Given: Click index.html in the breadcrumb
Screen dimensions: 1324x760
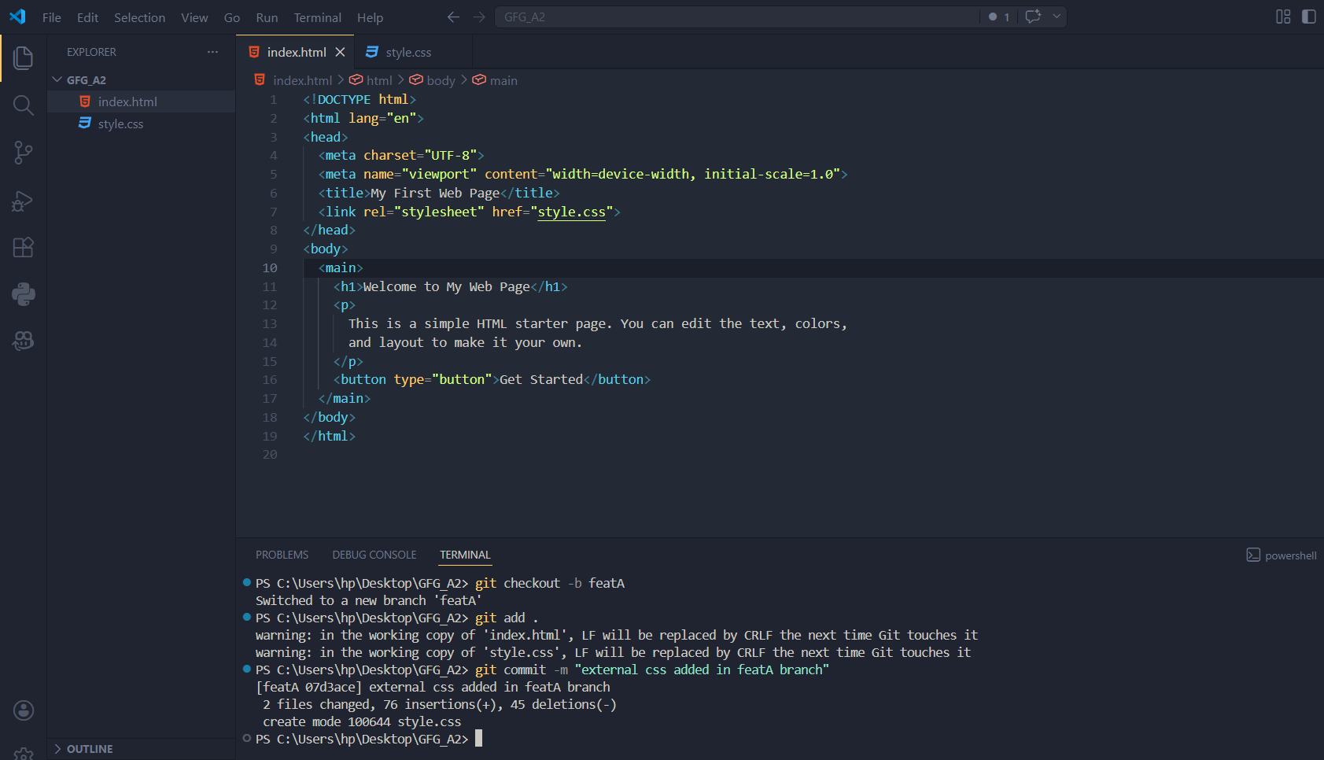Looking at the screenshot, I should 302,80.
